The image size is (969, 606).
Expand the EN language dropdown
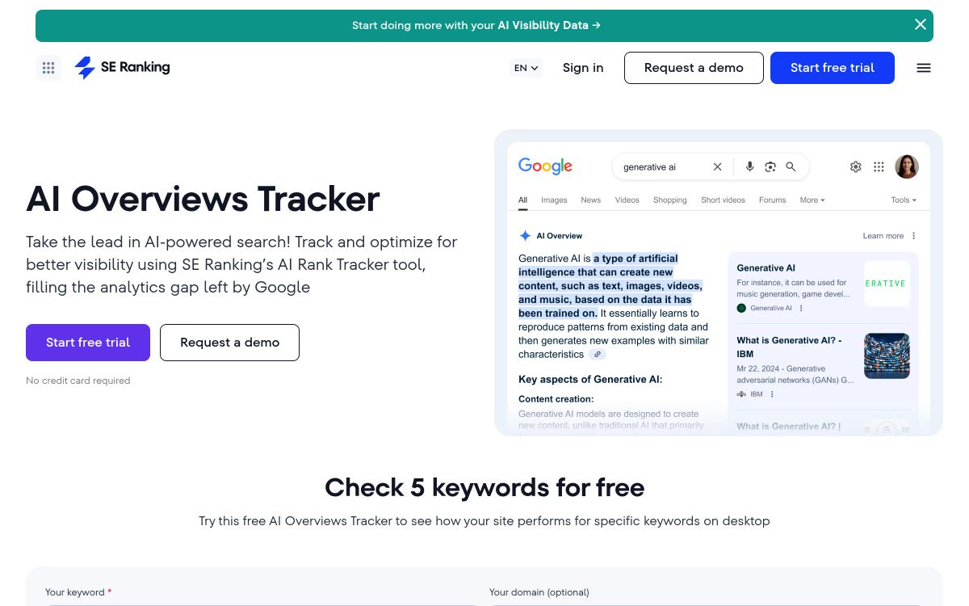pyautogui.click(x=526, y=68)
